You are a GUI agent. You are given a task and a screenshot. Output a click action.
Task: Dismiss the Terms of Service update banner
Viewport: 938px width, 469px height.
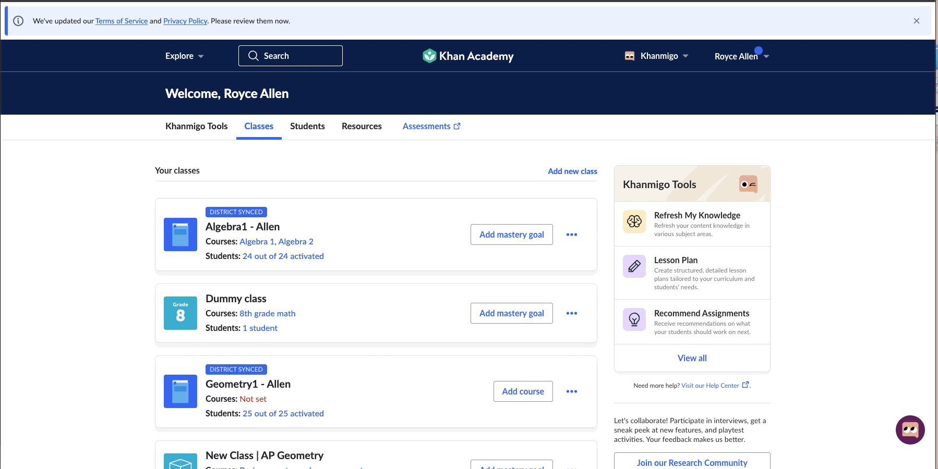[916, 21]
